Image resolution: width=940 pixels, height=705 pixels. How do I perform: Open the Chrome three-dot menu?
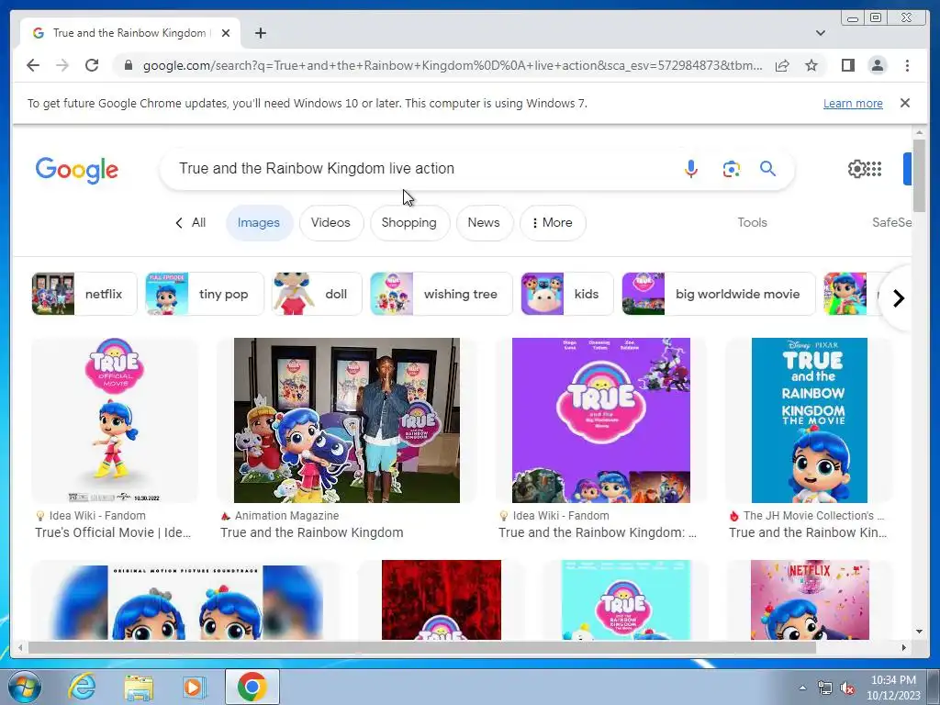pos(907,65)
